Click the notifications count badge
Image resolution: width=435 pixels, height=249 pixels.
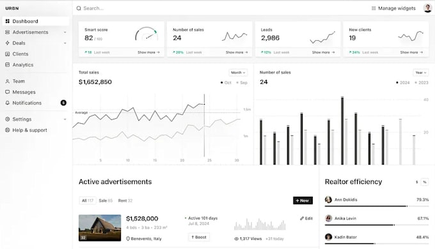[63, 103]
